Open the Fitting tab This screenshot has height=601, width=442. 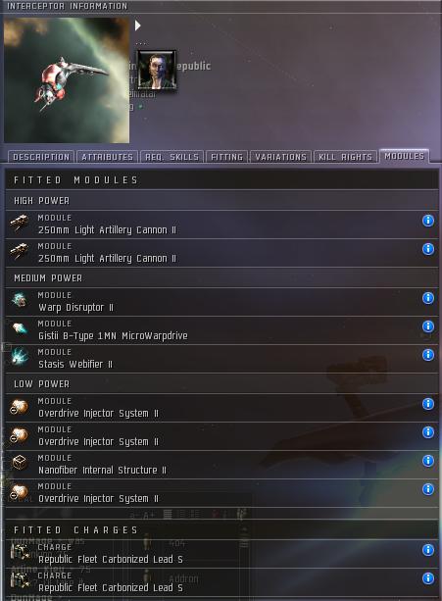pos(226,157)
